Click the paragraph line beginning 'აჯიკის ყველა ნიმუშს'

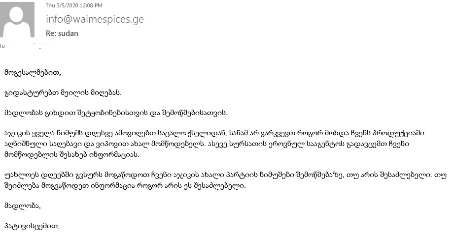point(214,133)
